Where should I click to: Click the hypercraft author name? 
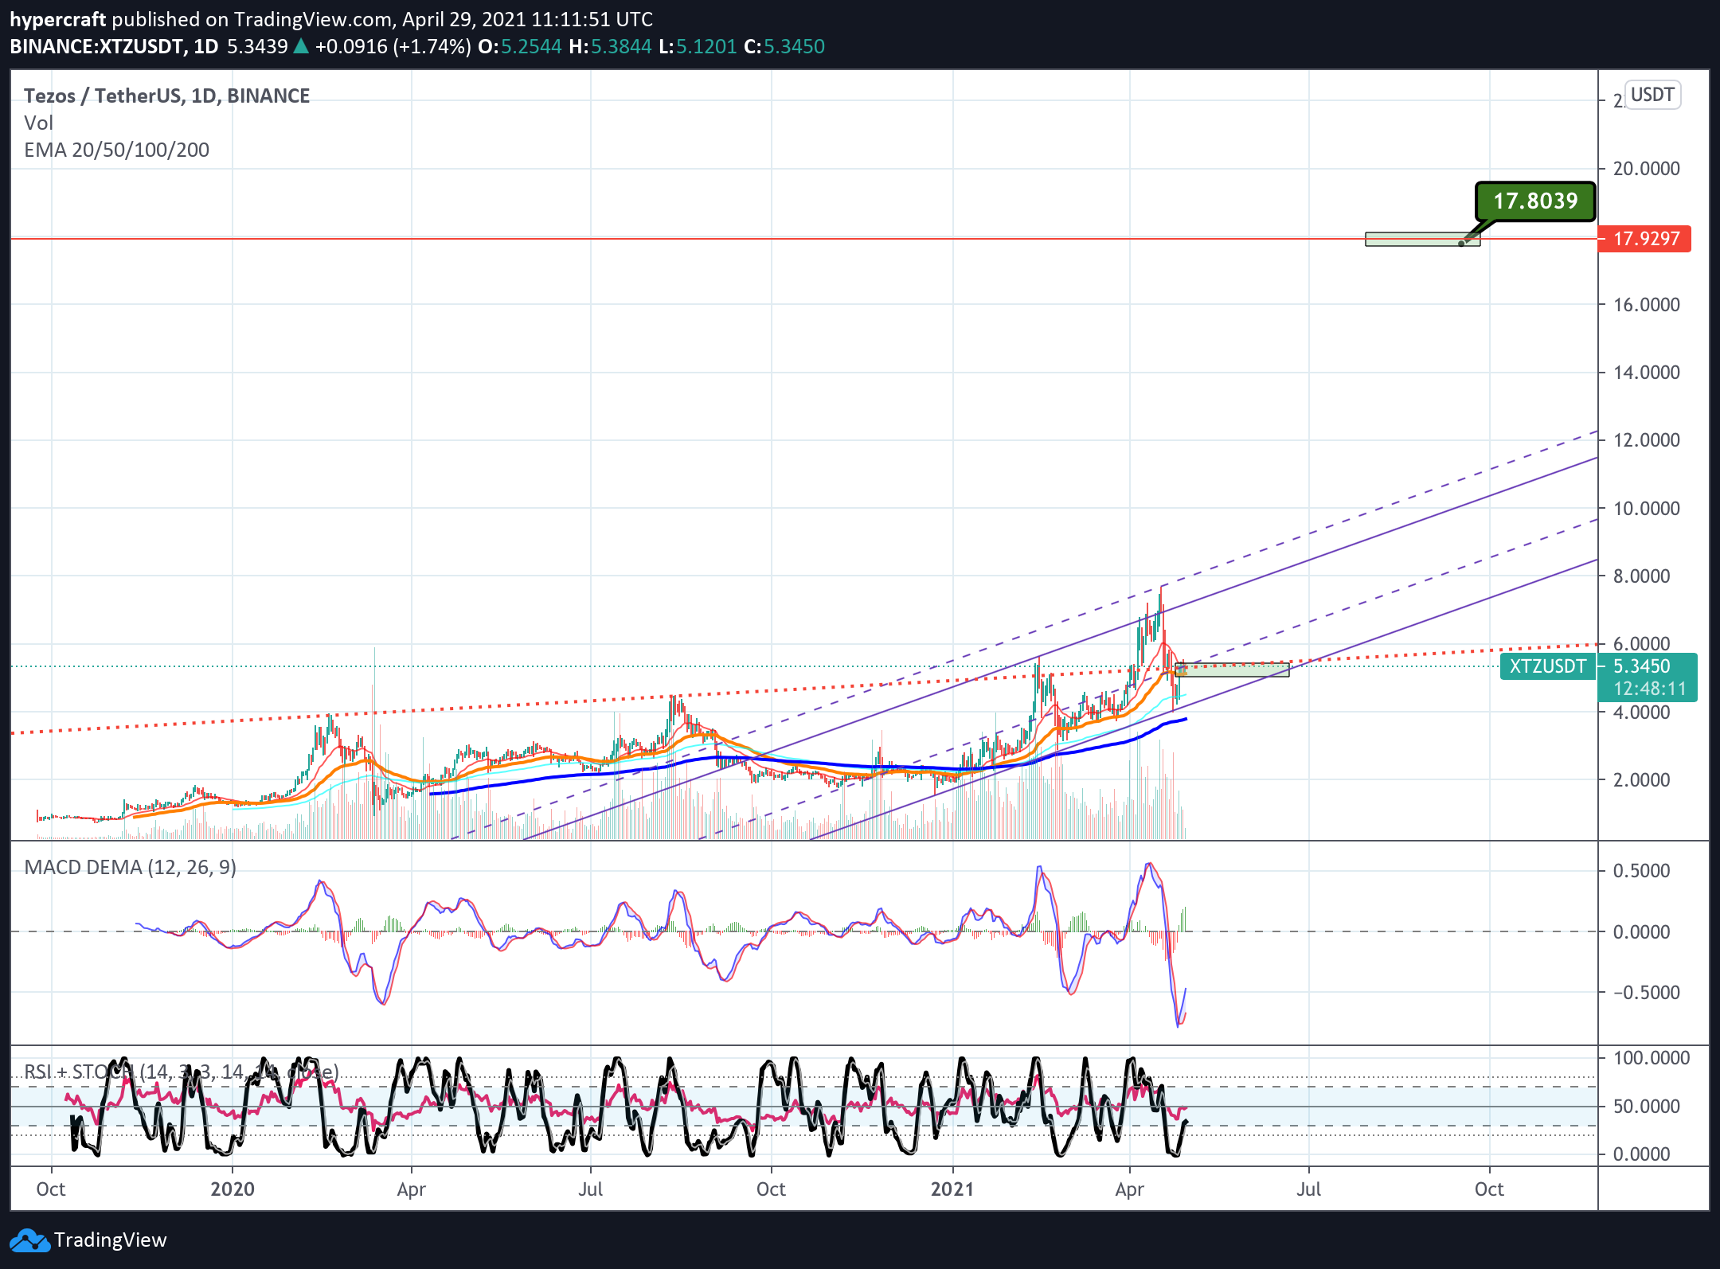pos(58,20)
